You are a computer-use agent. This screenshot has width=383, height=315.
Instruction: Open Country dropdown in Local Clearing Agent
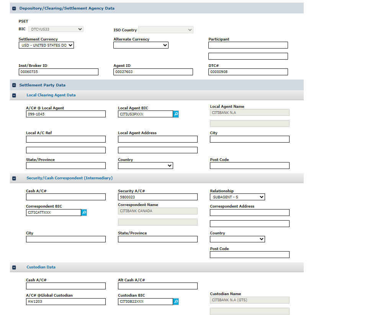coord(145,166)
